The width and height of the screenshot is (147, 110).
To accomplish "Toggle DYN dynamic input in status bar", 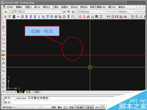I will (x=103, y=107).
